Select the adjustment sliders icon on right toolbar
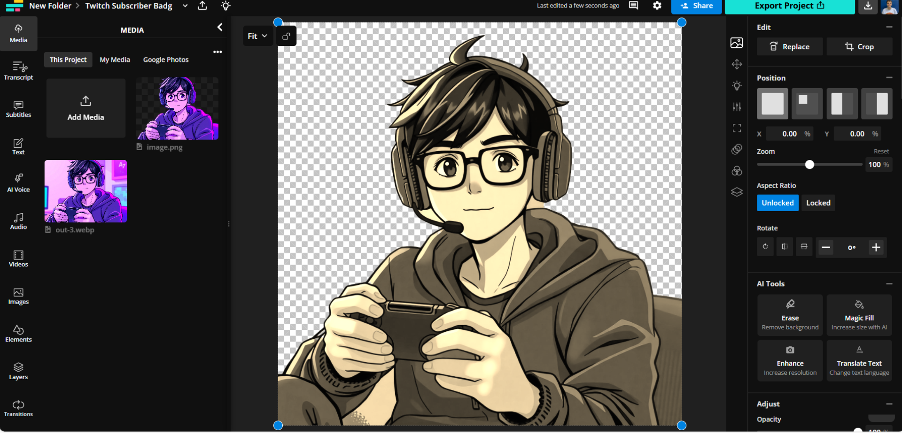 coord(737,107)
